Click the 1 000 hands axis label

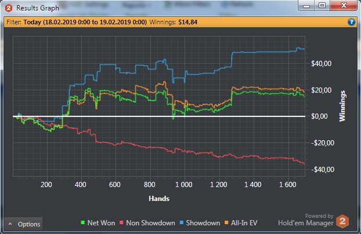(x=184, y=185)
